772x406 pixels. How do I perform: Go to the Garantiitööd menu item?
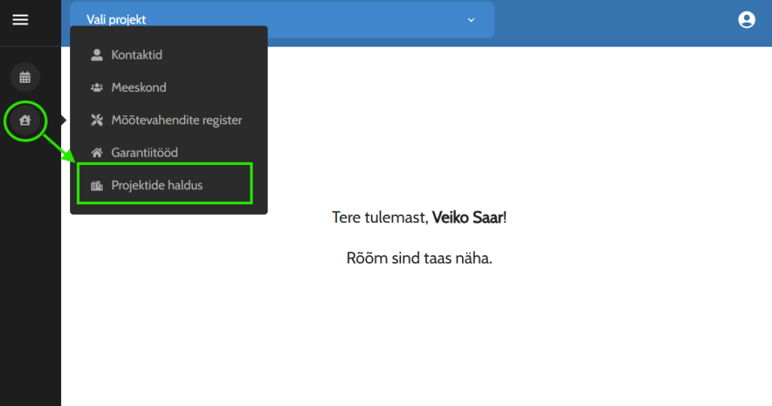click(x=145, y=152)
